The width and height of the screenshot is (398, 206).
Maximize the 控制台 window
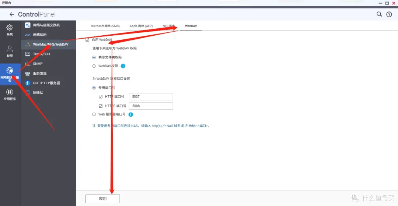click(x=387, y=3)
